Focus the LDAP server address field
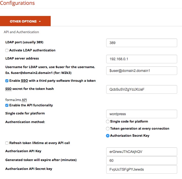This screenshot has height=179, width=182. click(x=141, y=59)
